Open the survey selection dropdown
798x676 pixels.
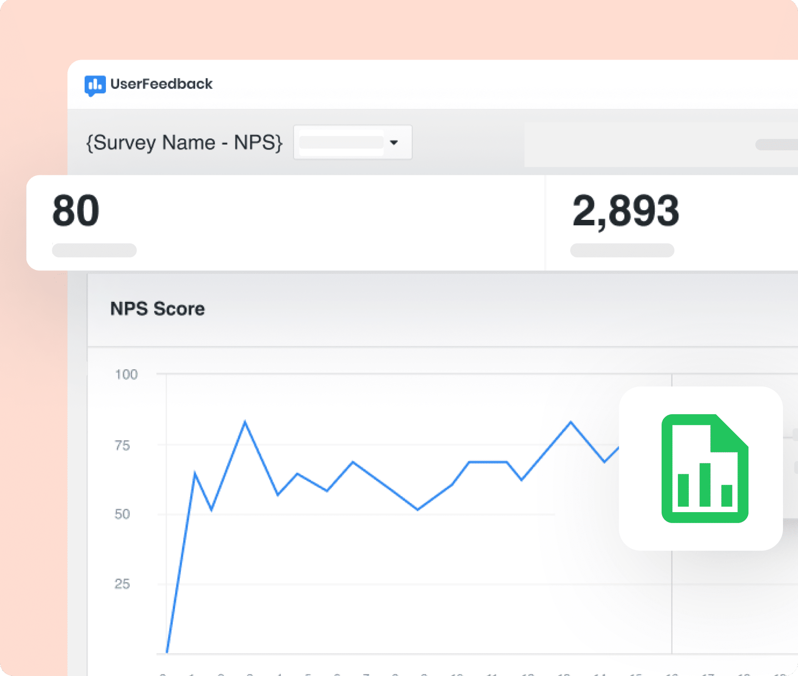[x=353, y=142]
